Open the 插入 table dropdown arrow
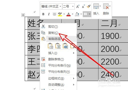128x90 pixels. click(100, 6)
